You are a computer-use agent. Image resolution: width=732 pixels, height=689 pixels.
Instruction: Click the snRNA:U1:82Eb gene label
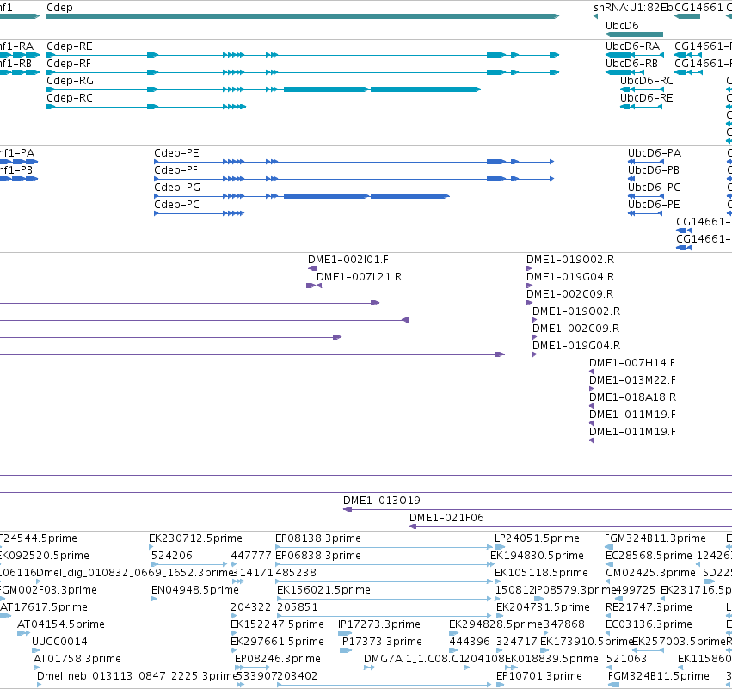click(x=633, y=8)
